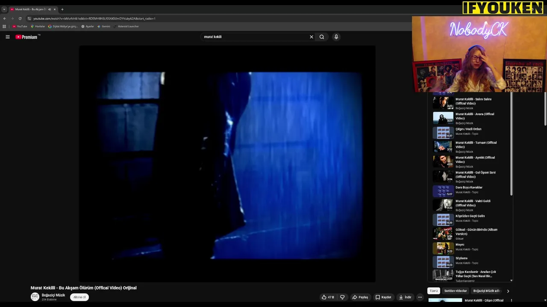The width and height of the screenshot is (547, 307).
Task: Click the video player to pause
Action: point(227,164)
